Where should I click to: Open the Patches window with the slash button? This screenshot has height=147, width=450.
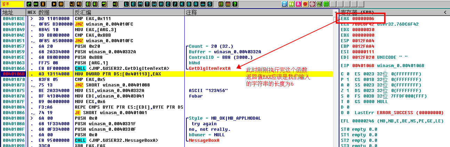tap(175, 4)
